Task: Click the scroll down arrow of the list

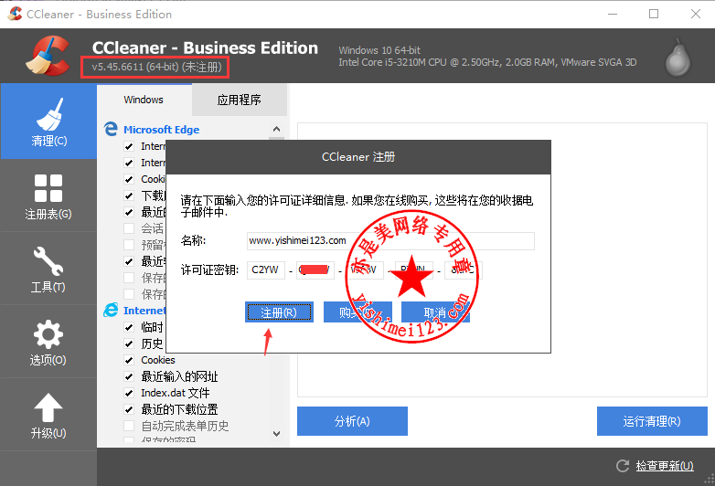Action: pyautogui.click(x=276, y=434)
